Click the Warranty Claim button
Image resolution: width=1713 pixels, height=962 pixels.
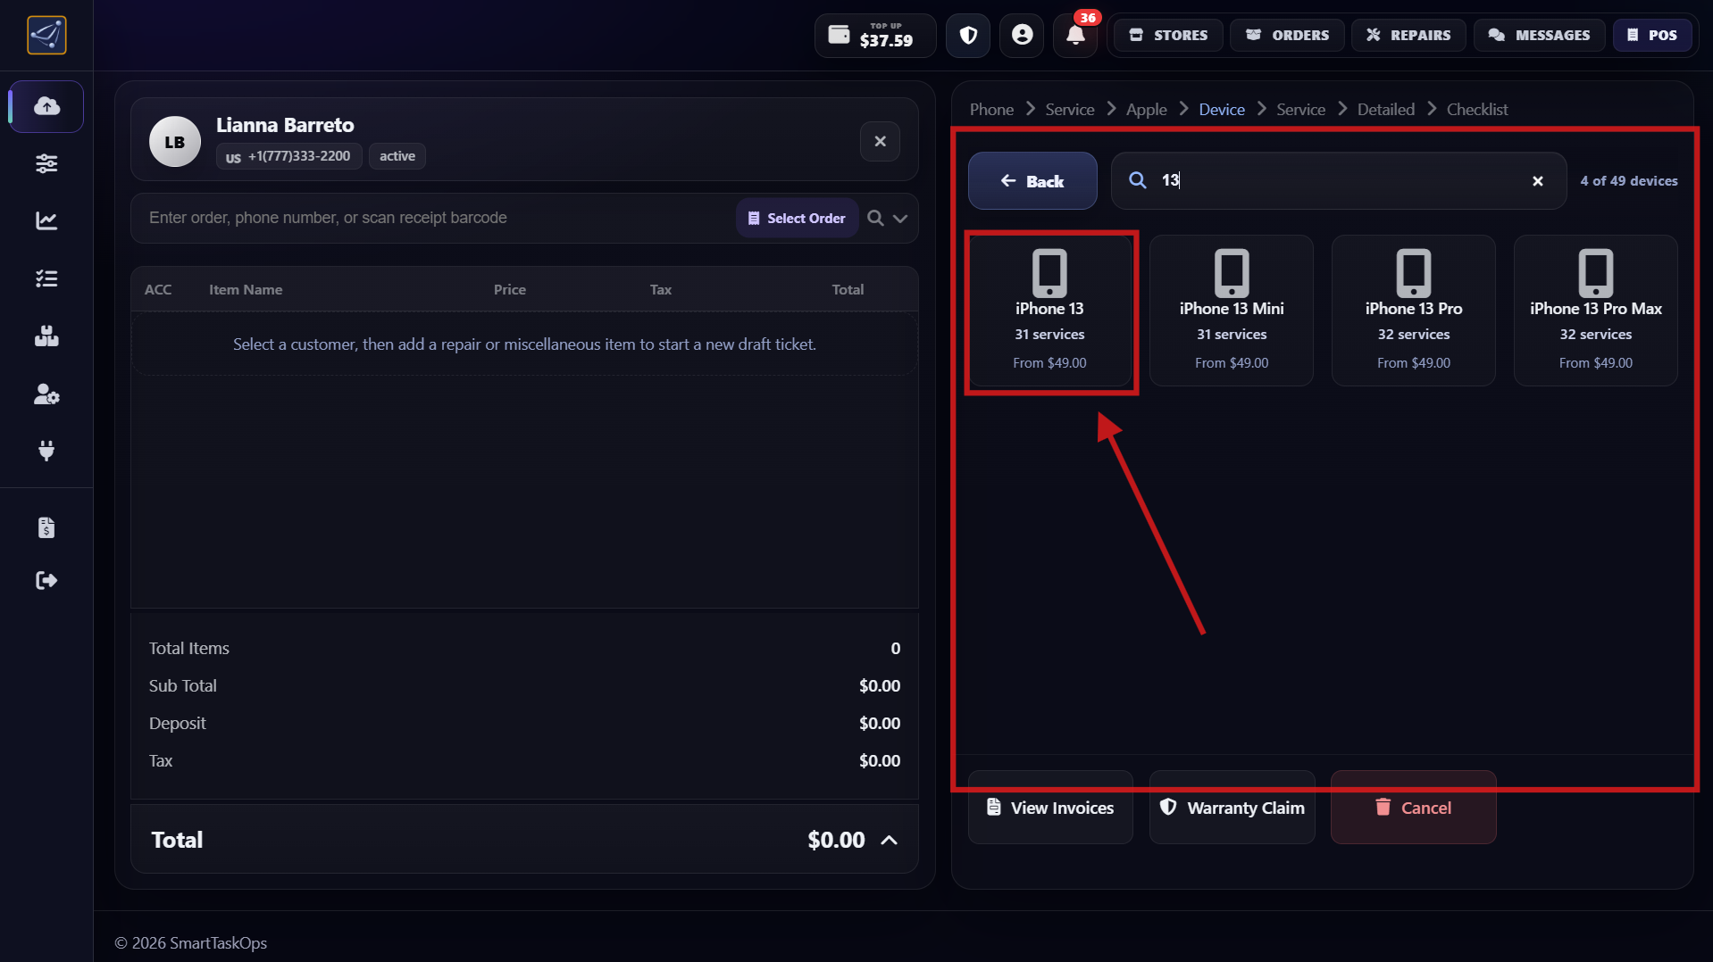pos(1233,808)
